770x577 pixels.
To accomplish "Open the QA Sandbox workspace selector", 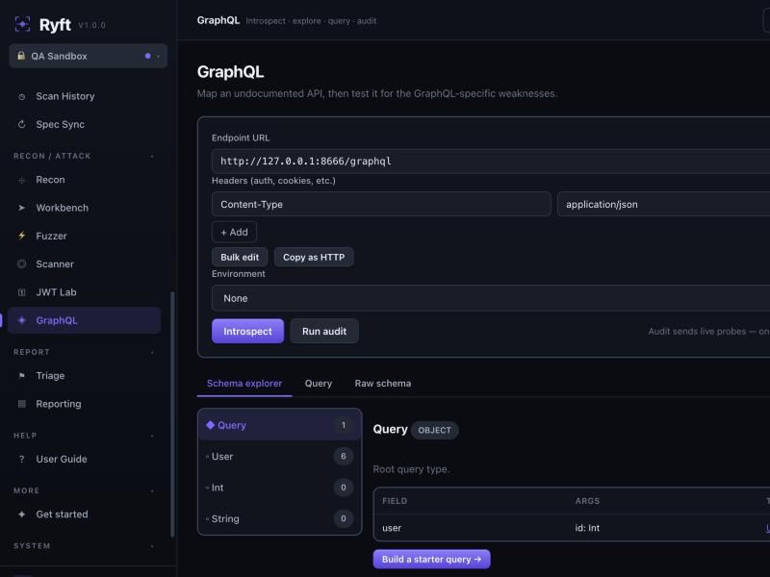I will click(88, 56).
